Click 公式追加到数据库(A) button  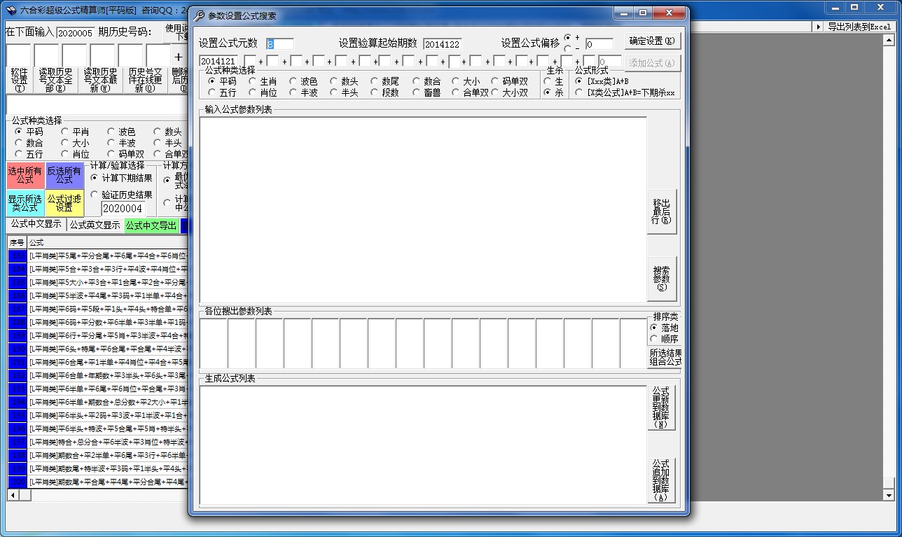click(660, 480)
